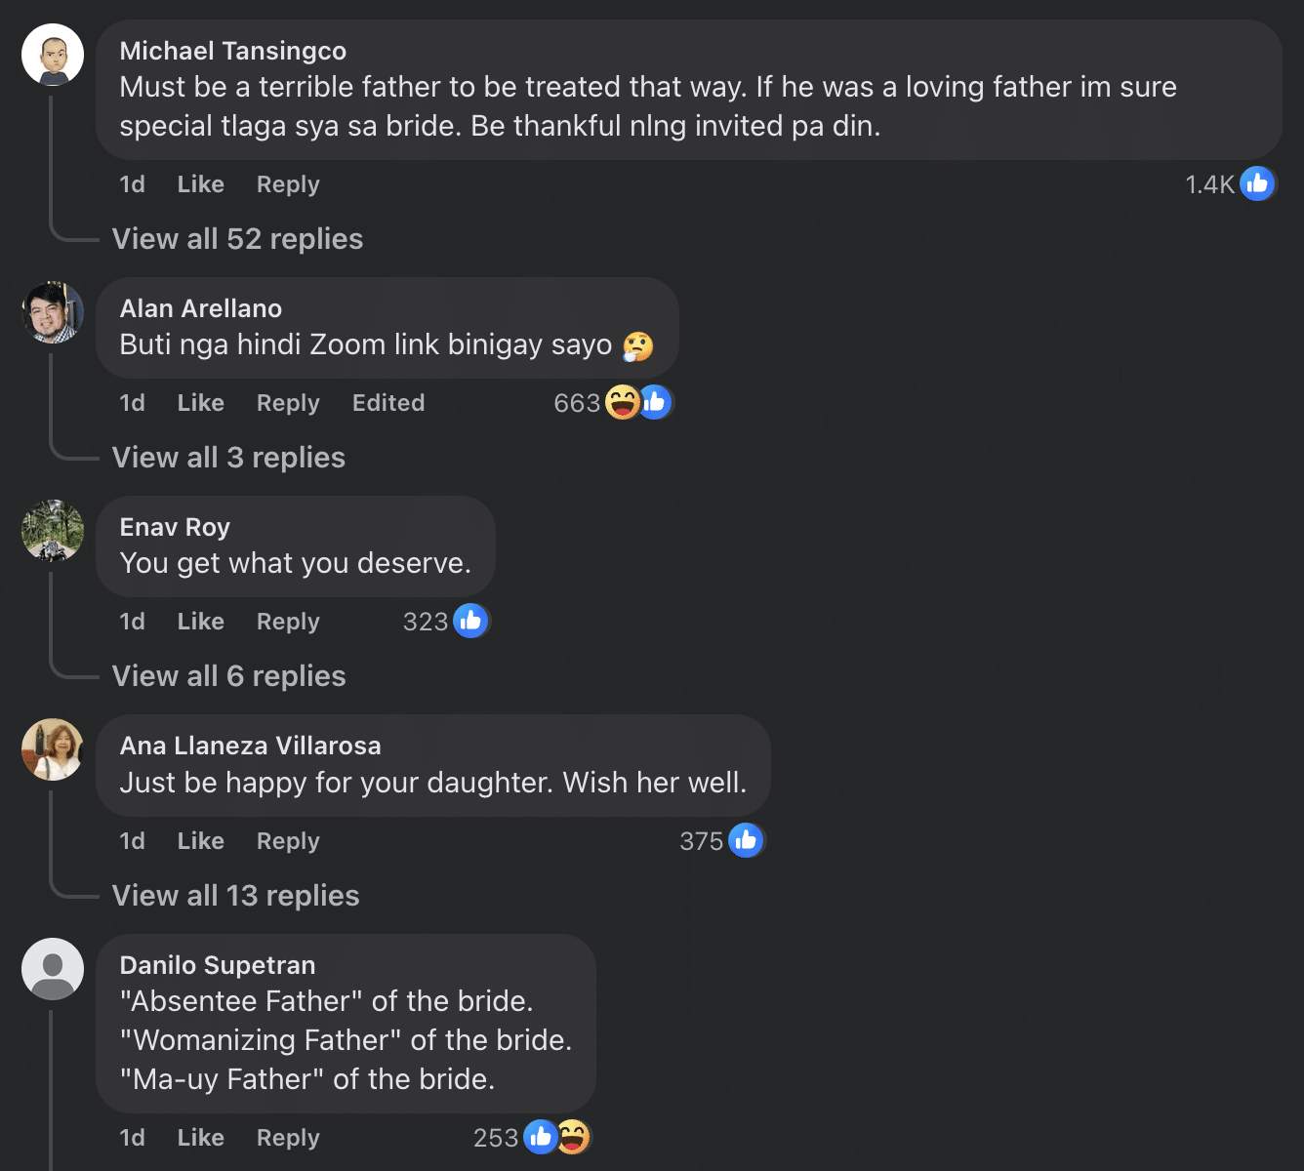Screen dimensions: 1304x1171
Task: Open Enav Roy's avatar thumbnail
Action: (x=53, y=531)
